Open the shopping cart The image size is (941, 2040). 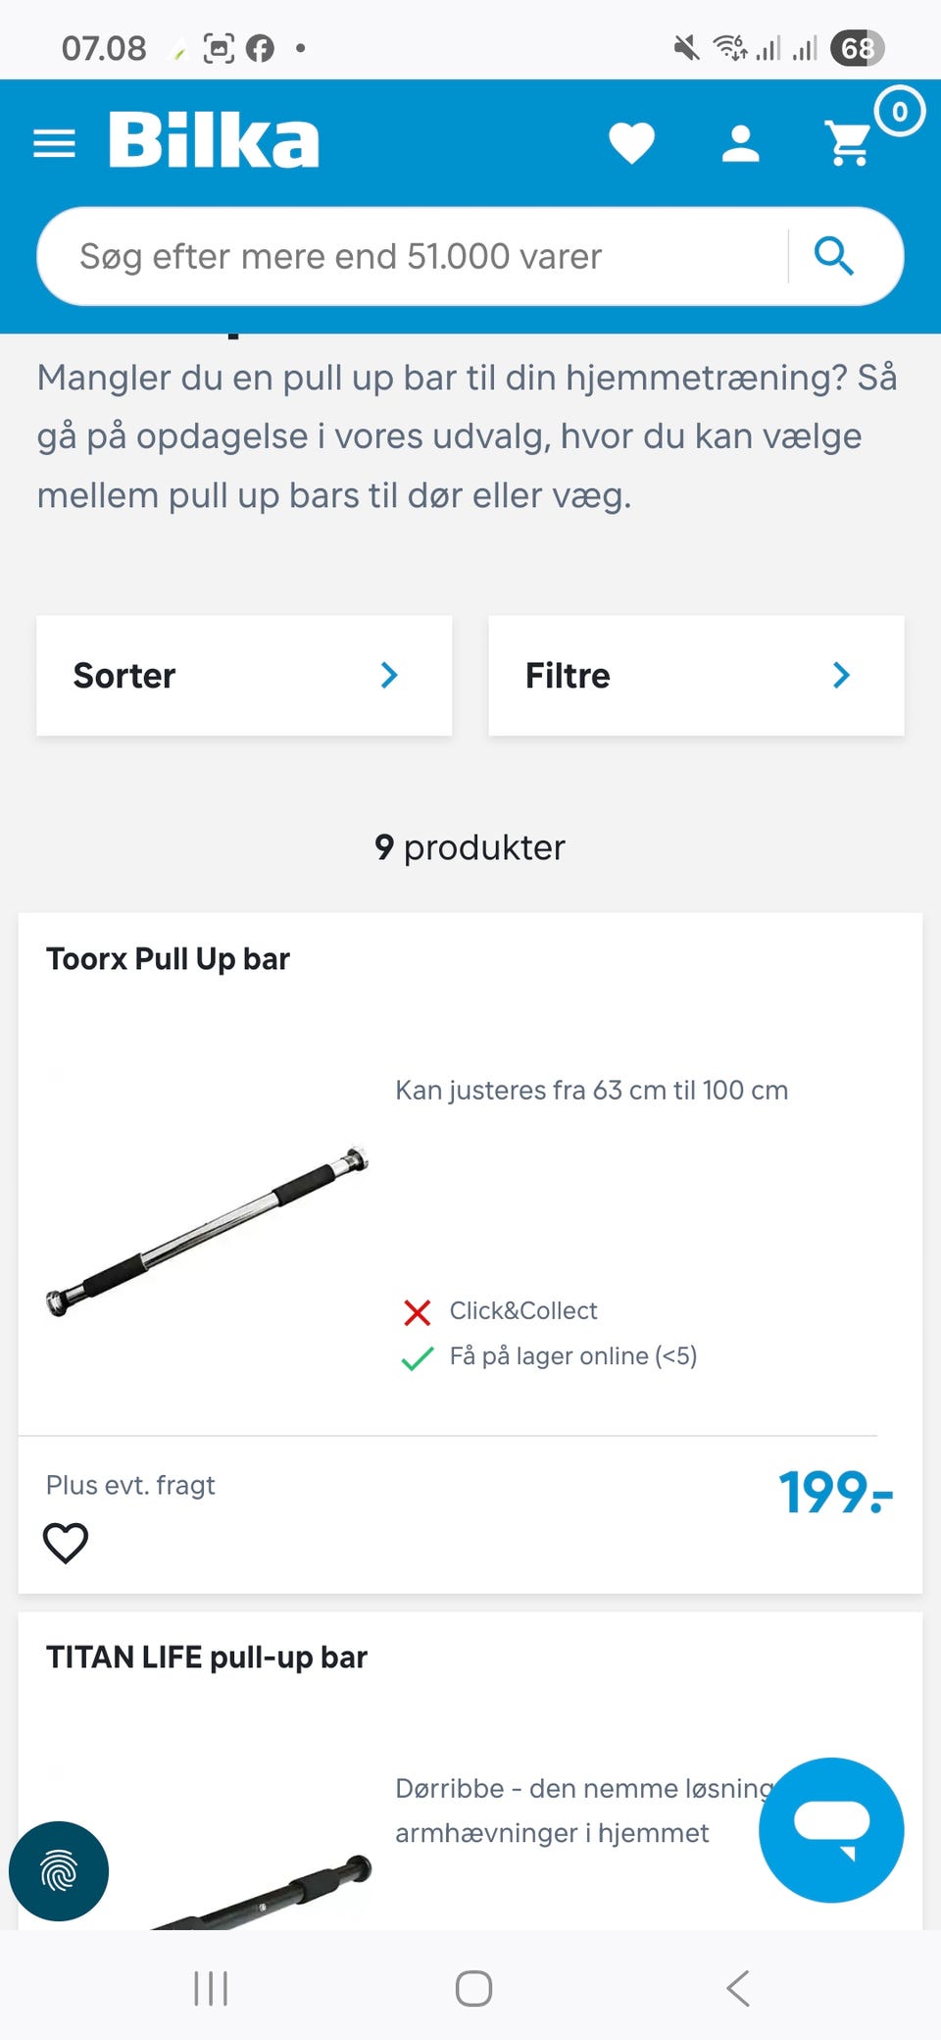[849, 143]
